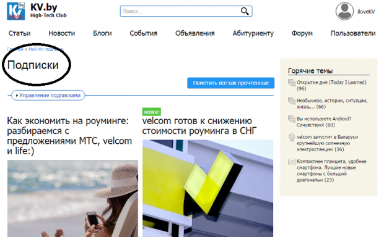Expand 'Управление подписками' section
Viewport: 384px width, 237px height.
tap(48, 95)
